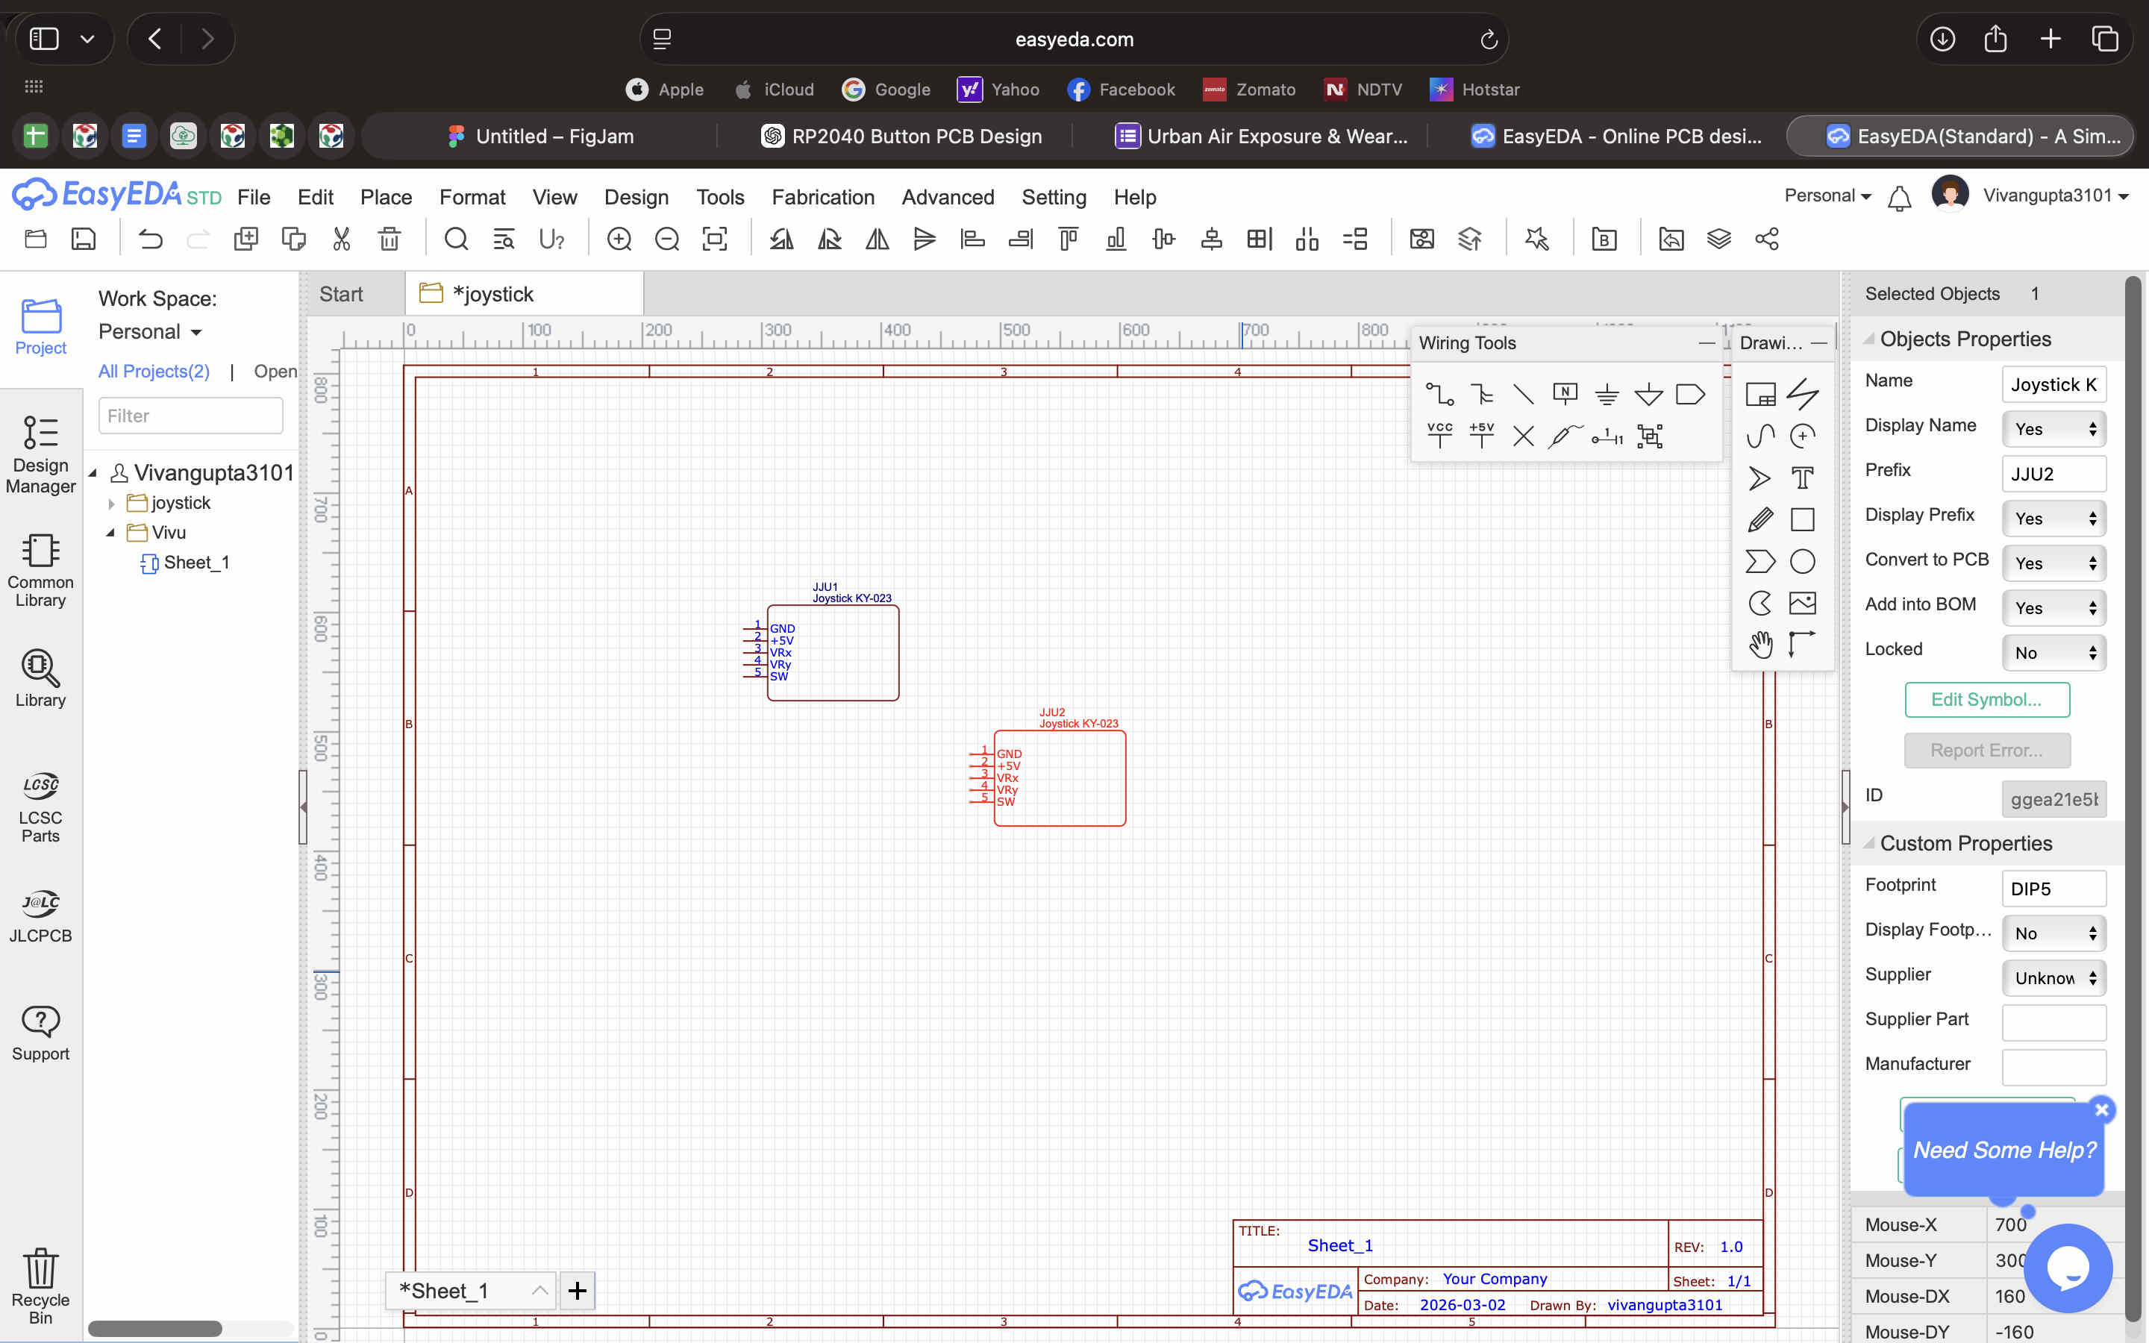
Task: Expand the joystick project folder
Action: coord(111,504)
